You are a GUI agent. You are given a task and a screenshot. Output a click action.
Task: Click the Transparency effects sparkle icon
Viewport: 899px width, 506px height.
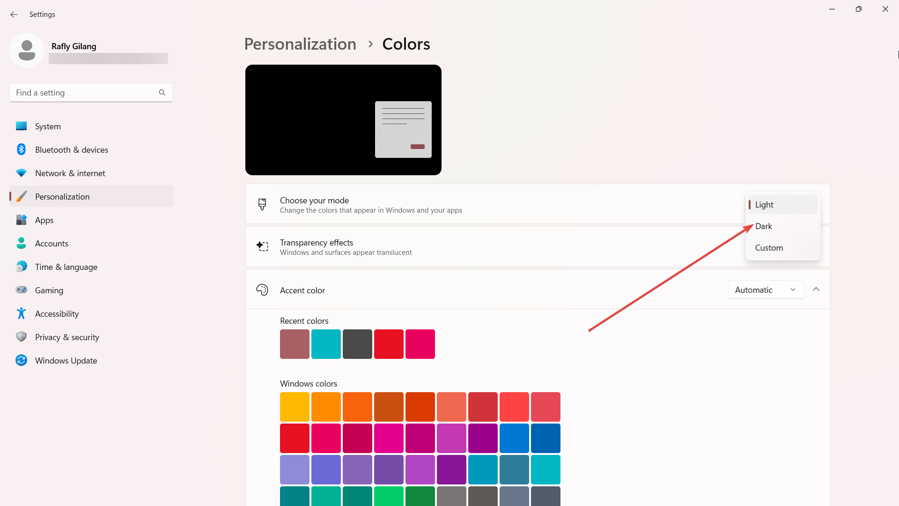click(262, 246)
